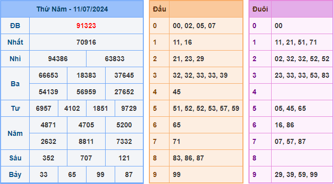Viewport: 334px width, 184px height.
Task: Click the Tư row label
Action: coord(15,108)
